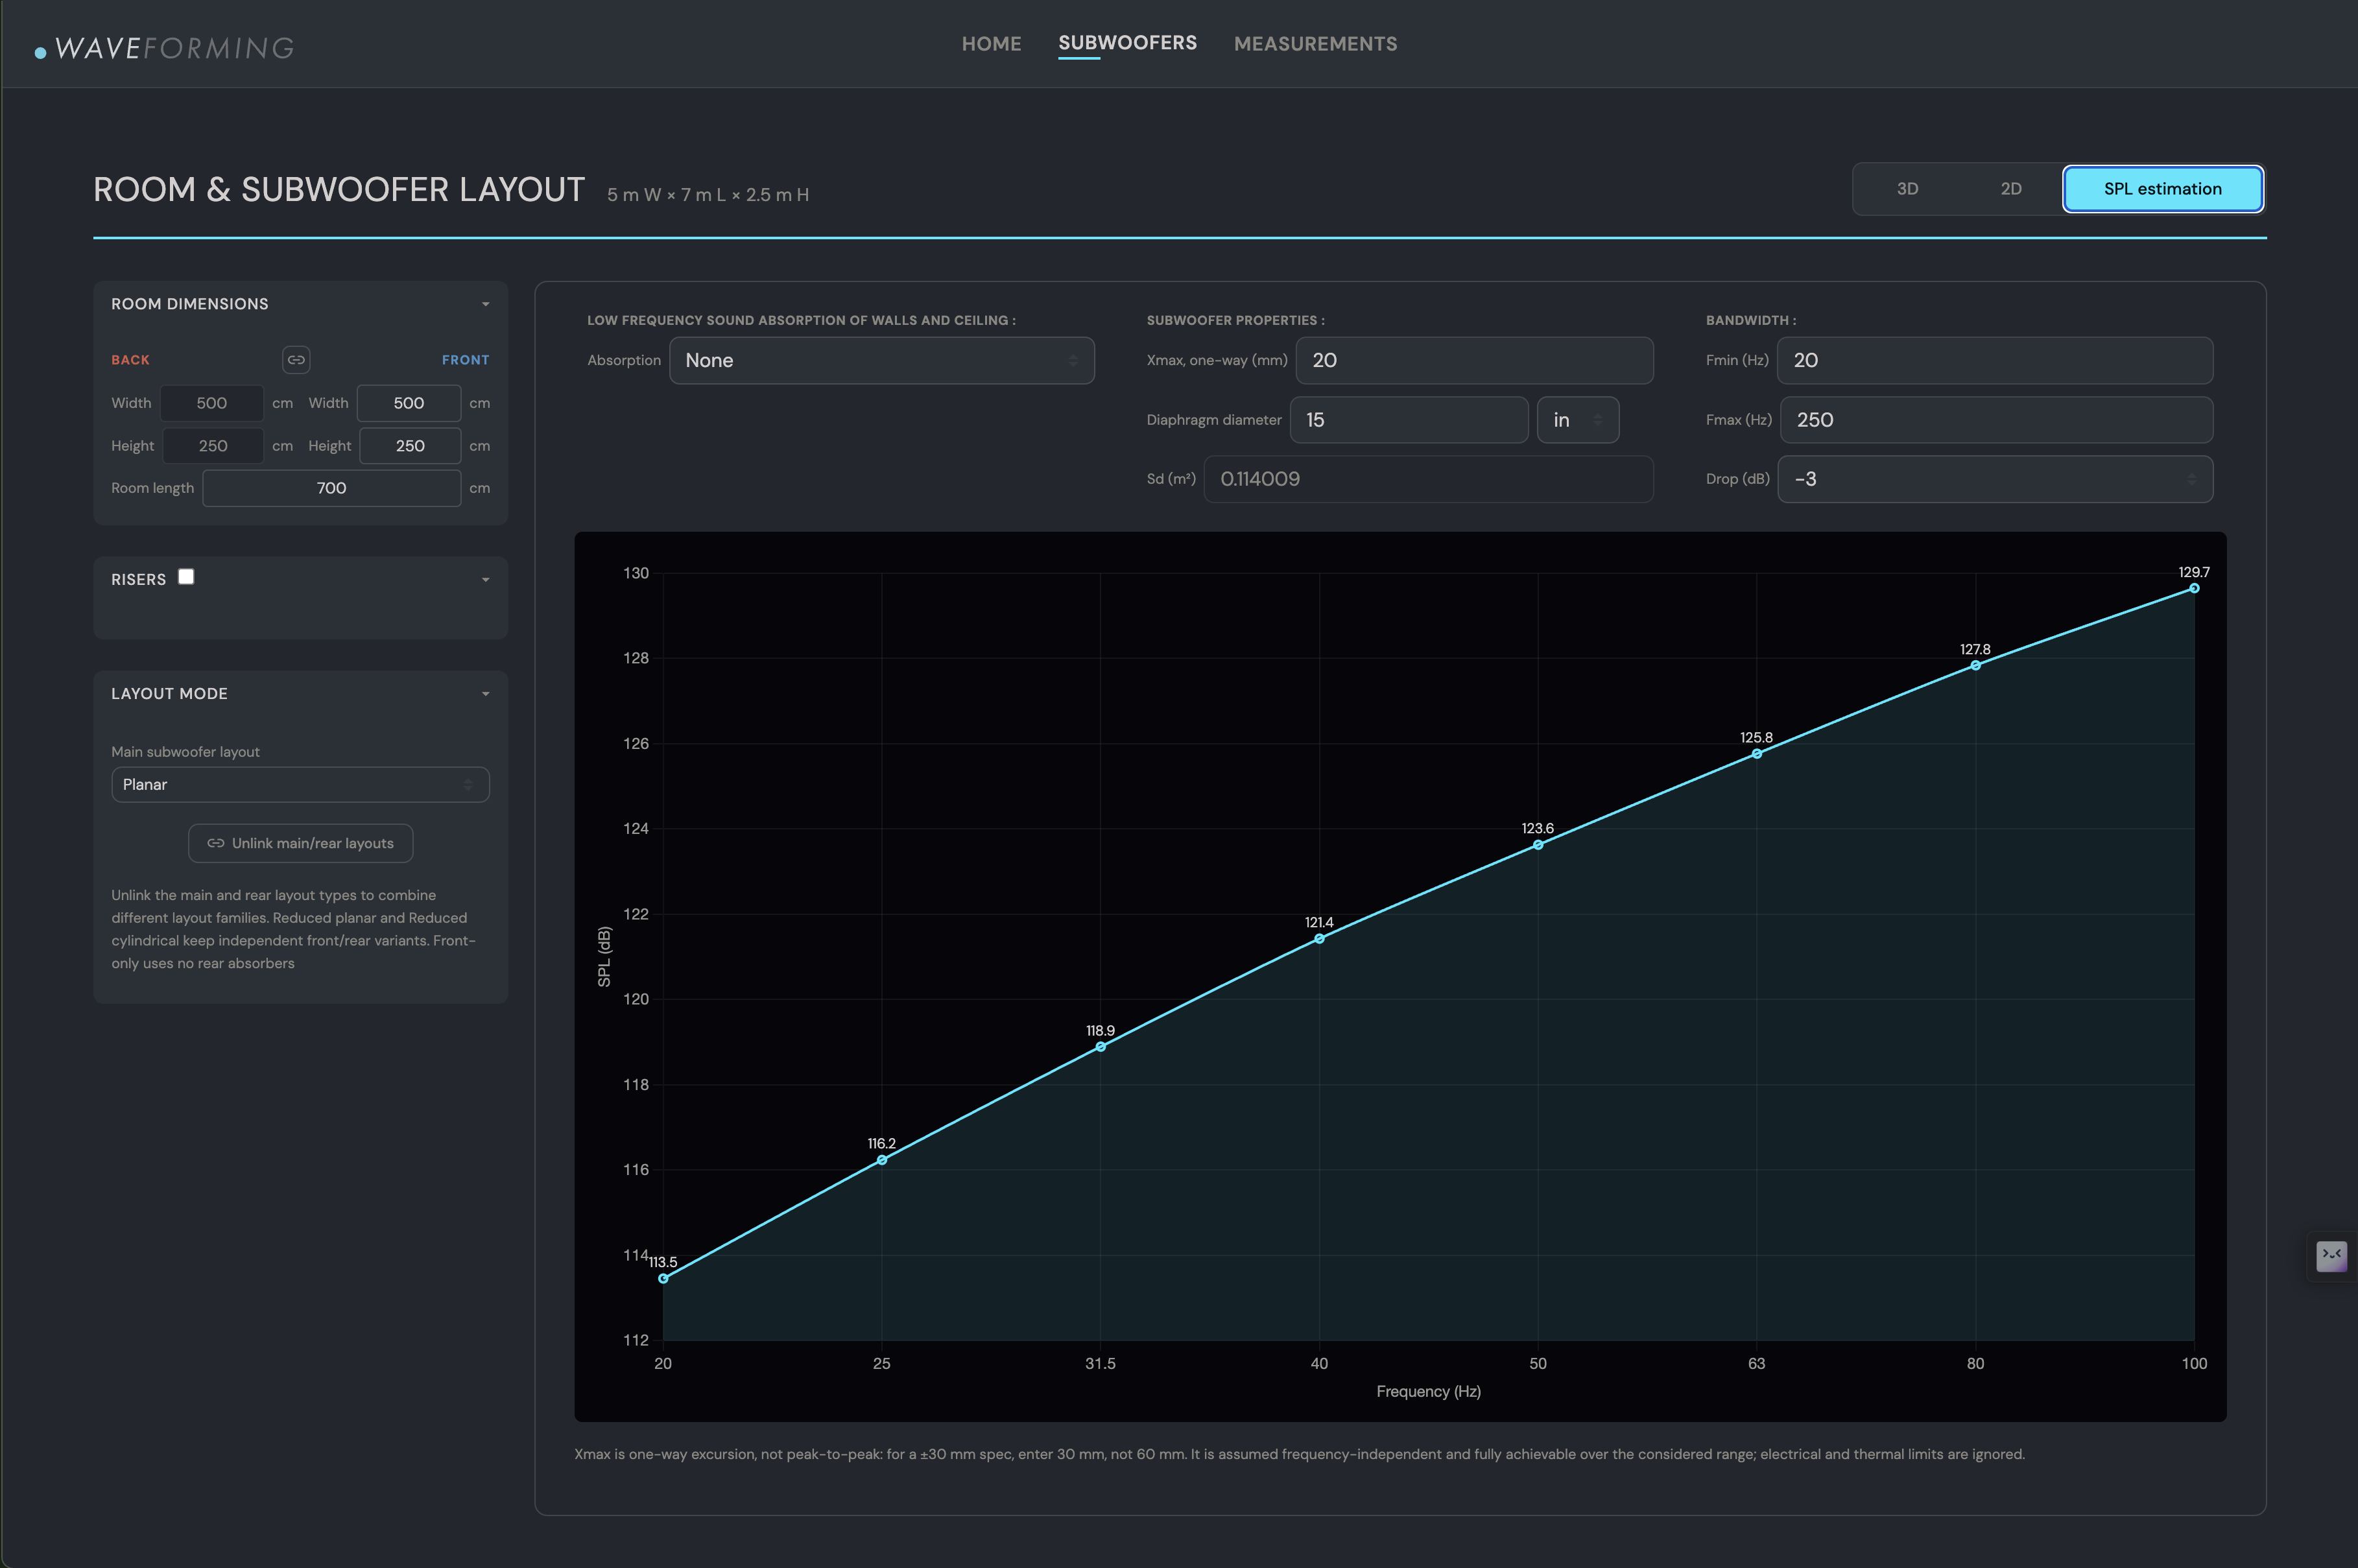
Task: Click the Back height input field
Action: (213, 446)
